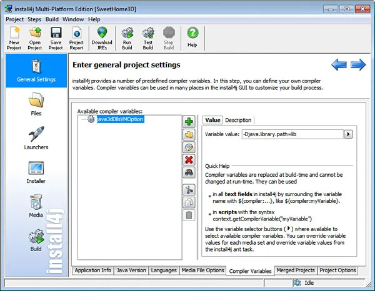The width and height of the screenshot is (375, 291).
Task: Open the Window menu
Action: pyautogui.click(x=73, y=19)
